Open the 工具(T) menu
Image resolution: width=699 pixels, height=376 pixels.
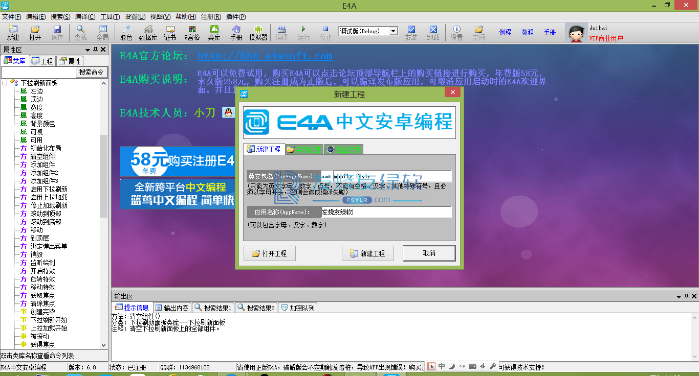click(110, 17)
